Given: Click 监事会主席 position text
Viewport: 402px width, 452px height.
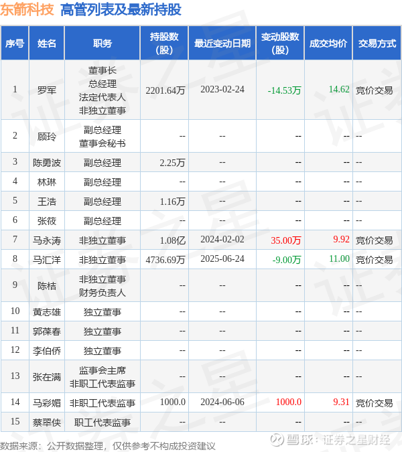Looking at the screenshot, I should (x=103, y=370).
